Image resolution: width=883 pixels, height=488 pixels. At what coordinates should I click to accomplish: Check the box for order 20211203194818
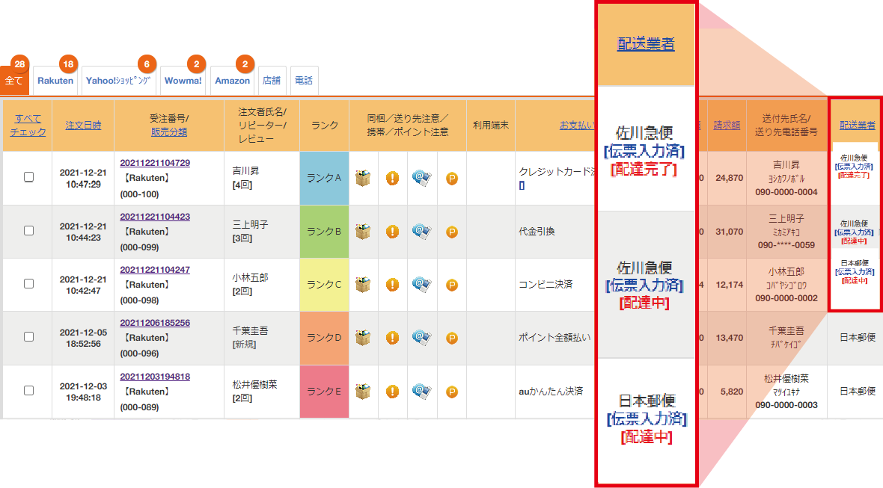(28, 390)
